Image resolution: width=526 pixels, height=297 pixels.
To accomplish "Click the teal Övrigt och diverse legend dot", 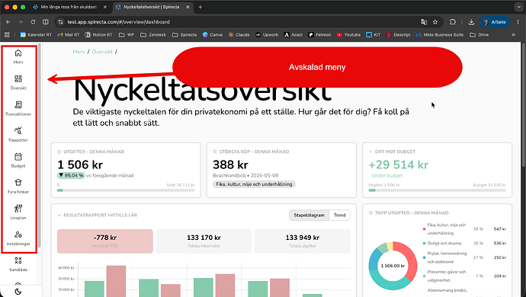I will coord(424,244).
